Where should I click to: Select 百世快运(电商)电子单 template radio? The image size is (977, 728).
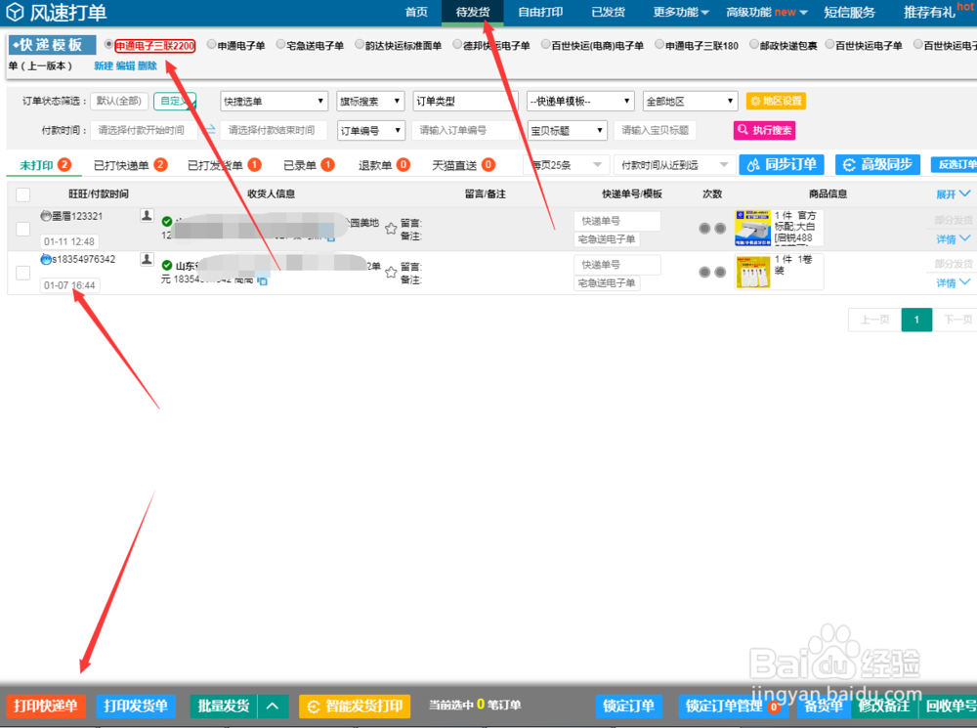coord(545,44)
